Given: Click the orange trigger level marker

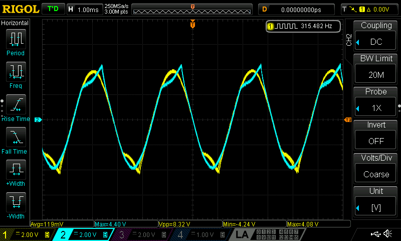Looking at the screenshot, I should coord(348,120).
